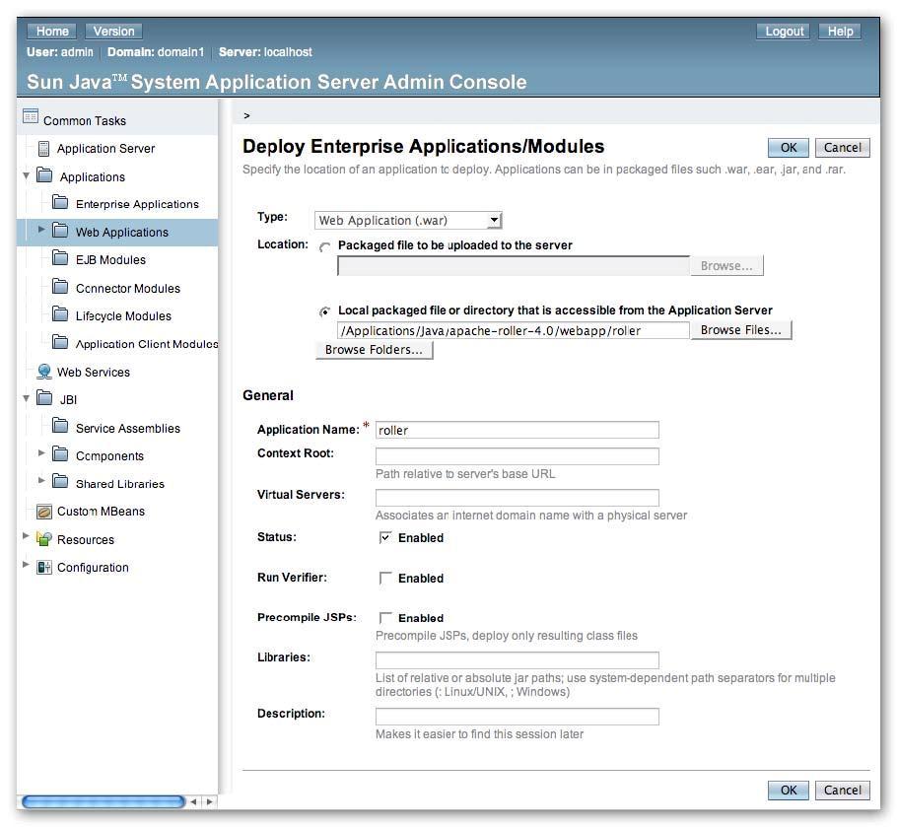Screen dimensions: 897x827
Task: Click the Application Server document icon
Action: click(x=43, y=149)
